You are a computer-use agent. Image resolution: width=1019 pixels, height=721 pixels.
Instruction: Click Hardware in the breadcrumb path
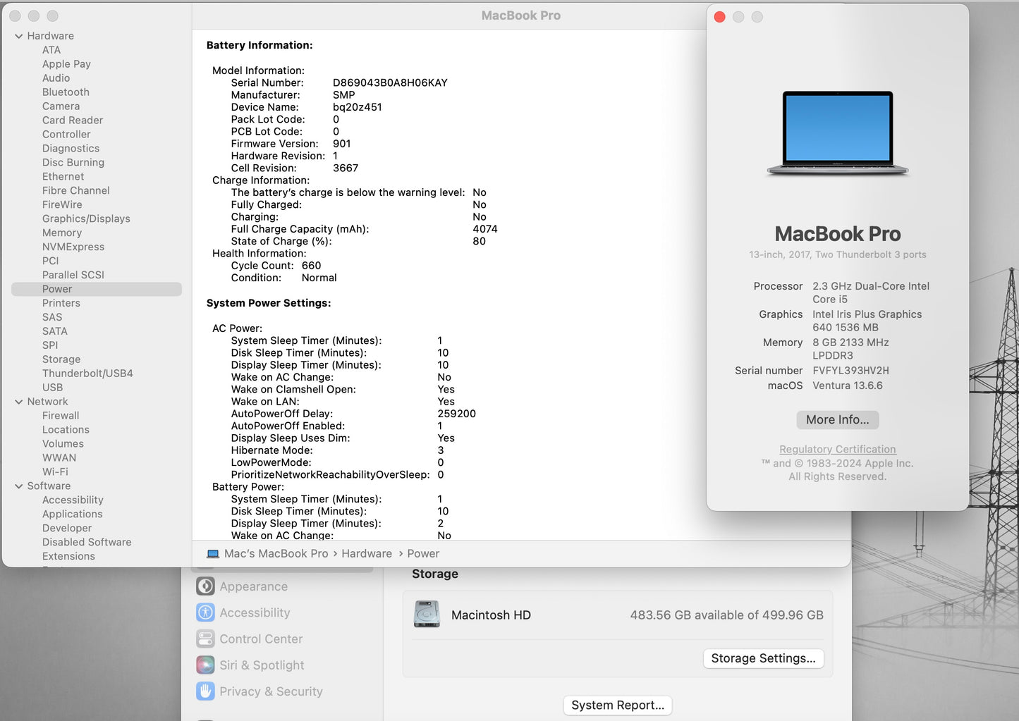(367, 553)
